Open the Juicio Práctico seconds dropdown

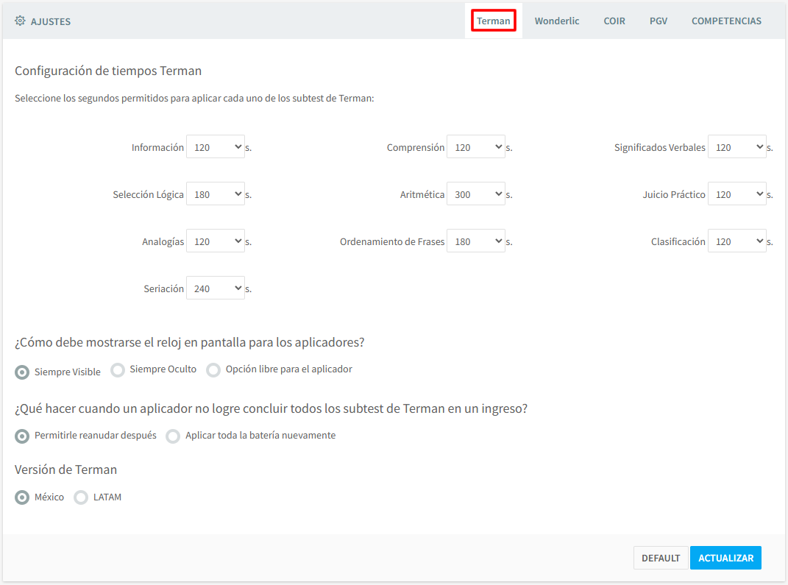click(x=736, y=194)
